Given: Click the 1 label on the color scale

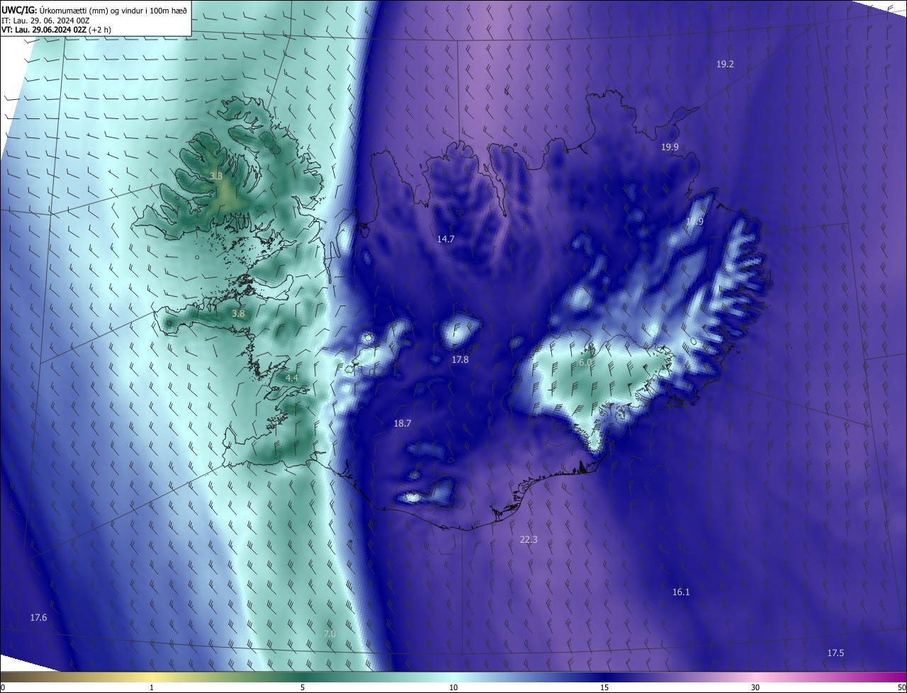Looking at the screenshot, I should tap(152, 687).
